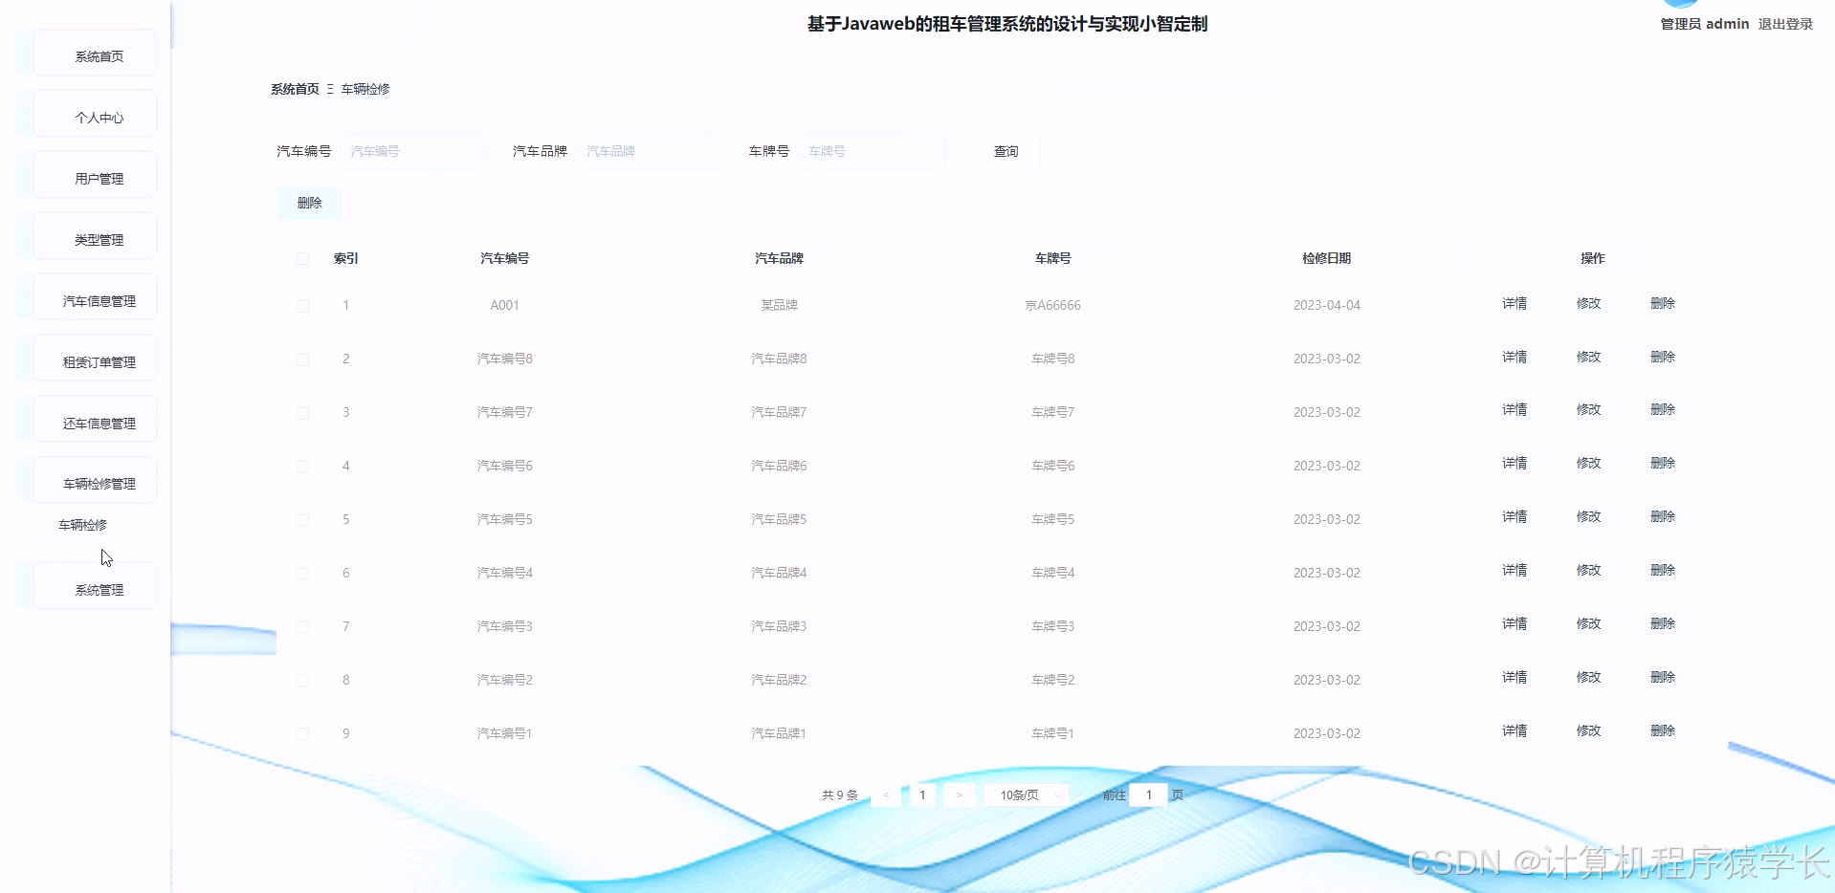Check the checkbox for row A001

coord(302,306)
